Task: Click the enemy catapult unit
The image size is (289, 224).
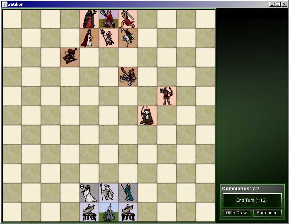Action: click(x=128, y=76)
